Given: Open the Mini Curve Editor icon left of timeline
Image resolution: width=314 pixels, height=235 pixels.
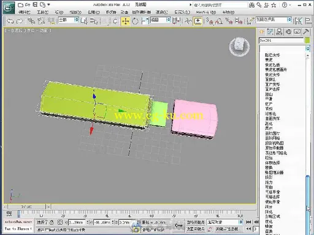Looking at the screenshot, I should pyautogui.click(x=9, y=214).
